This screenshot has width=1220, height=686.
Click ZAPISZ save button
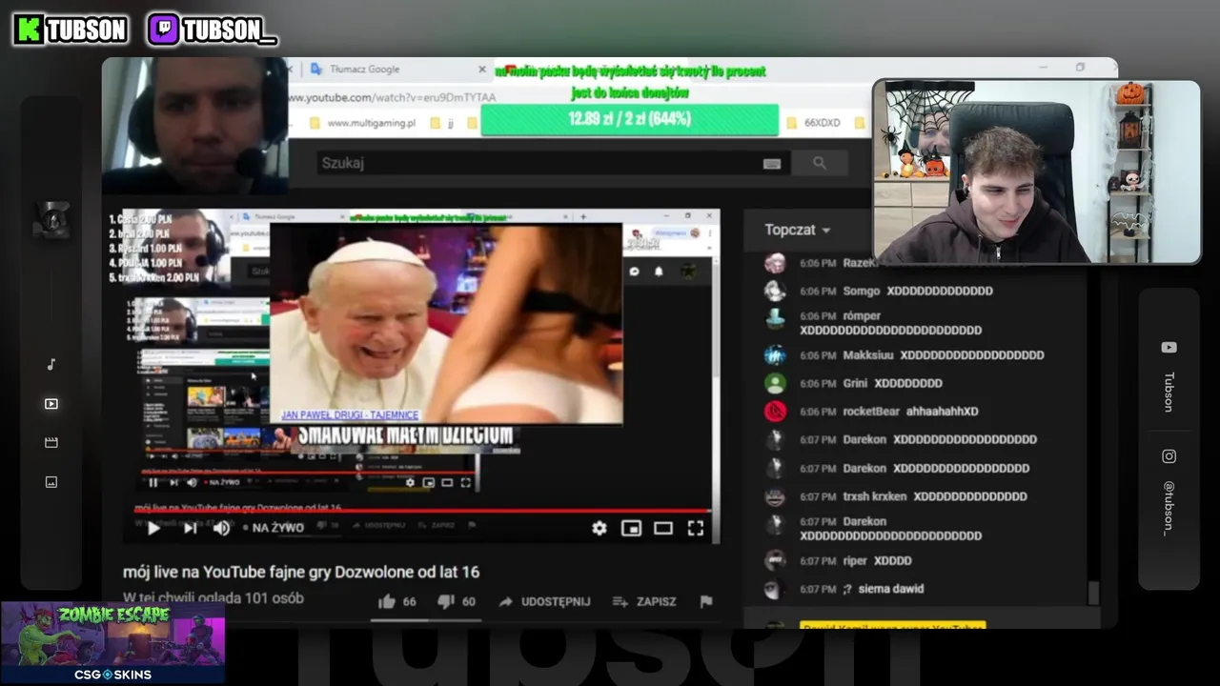point(644,601)
